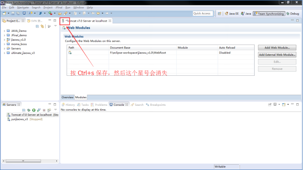Screen dimensions: 303x170
Task: Open the Navigate menu
Action: pyautogui.click(x=23, y=8)
